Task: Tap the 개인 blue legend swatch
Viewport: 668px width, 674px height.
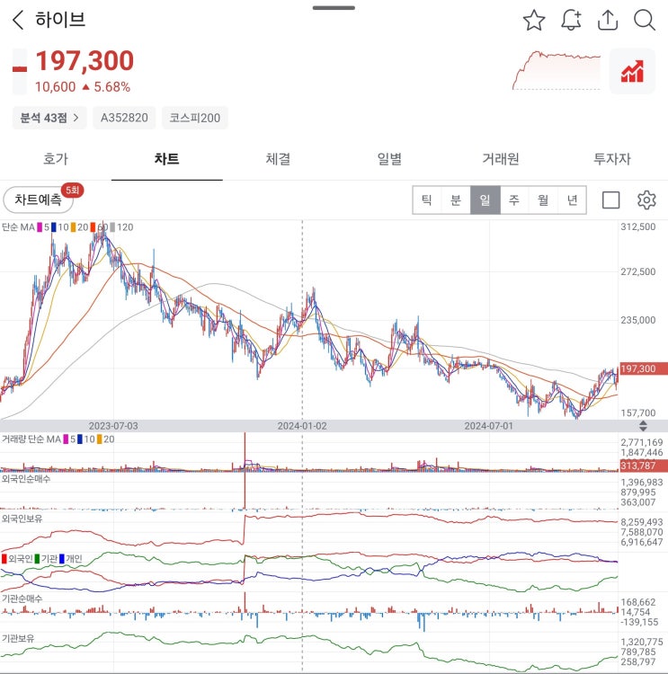Action: click(x=62, y=559)
